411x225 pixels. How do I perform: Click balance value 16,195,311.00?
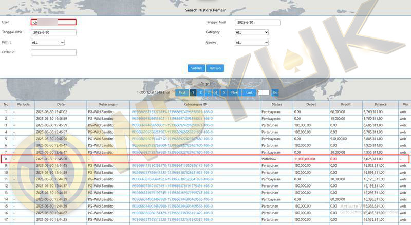[x=374, y=186]
